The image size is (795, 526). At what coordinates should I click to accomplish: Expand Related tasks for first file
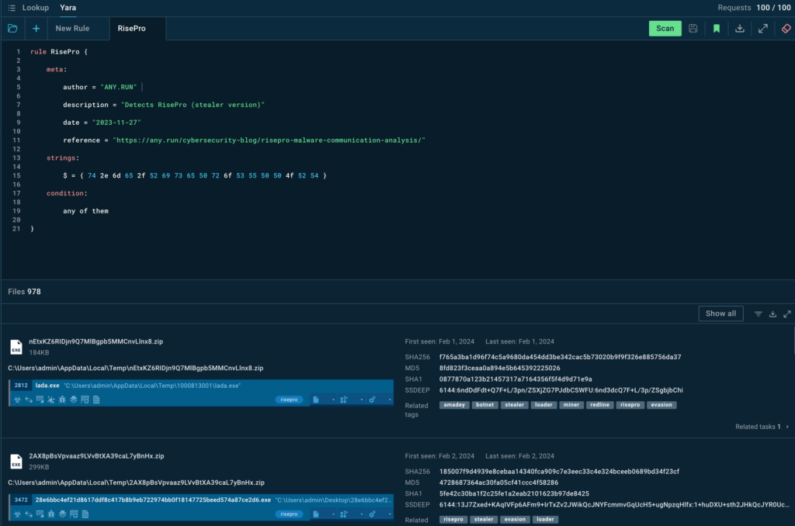[762, 427]
